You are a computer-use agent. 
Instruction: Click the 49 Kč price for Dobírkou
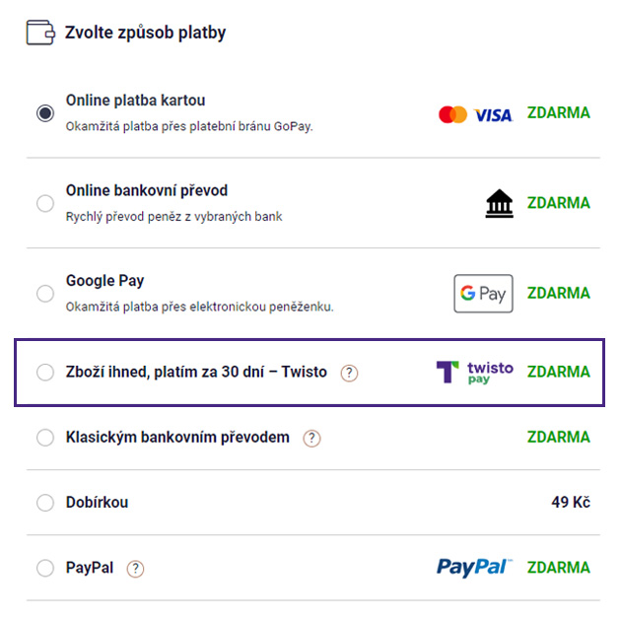571,503
